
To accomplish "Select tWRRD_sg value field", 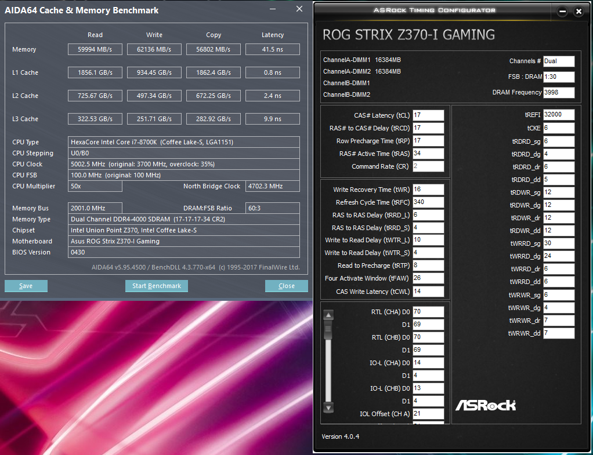I will 559,243.
